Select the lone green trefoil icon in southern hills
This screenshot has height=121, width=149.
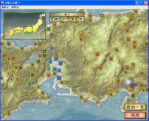click(x=80, y=82)
